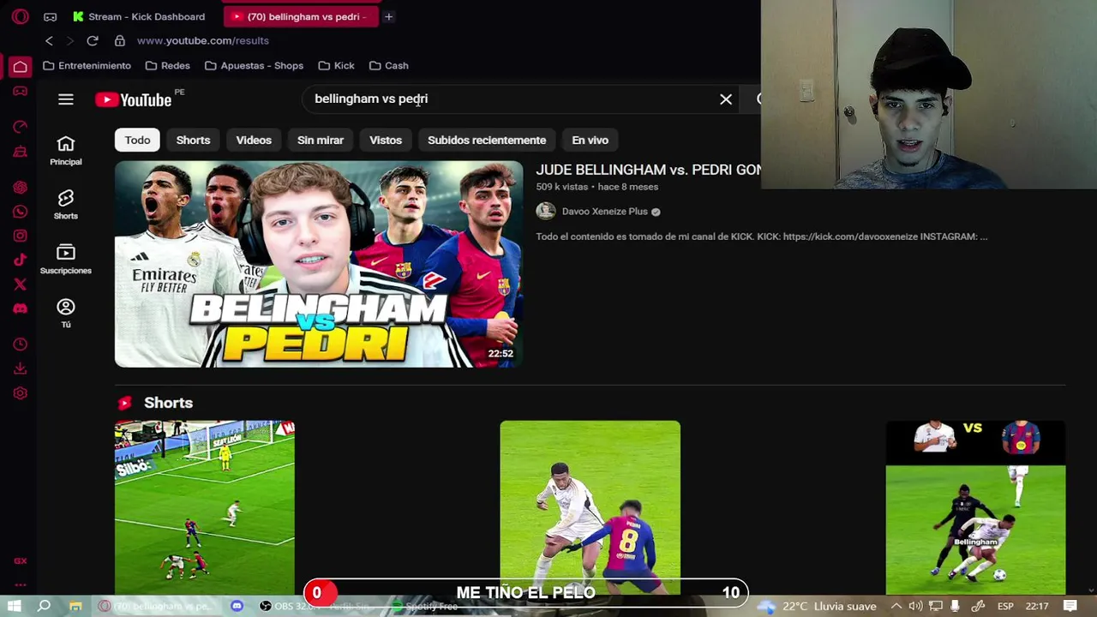Open Shorts in the YouTube mini guide
This screenshot has width=1097, height=617.
pyautogui.click(x=66, y=205)
